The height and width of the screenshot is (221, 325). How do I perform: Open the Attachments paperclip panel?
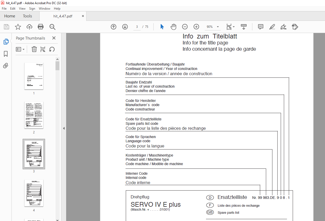click(6, 66)
